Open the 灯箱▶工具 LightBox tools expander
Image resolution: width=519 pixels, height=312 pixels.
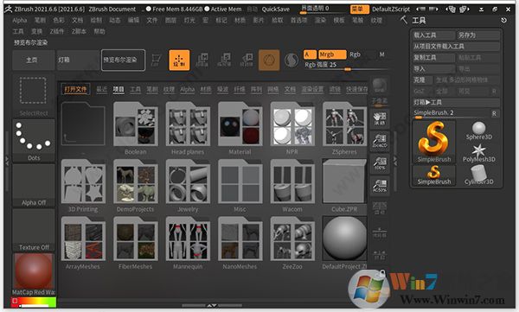point(456,102)
